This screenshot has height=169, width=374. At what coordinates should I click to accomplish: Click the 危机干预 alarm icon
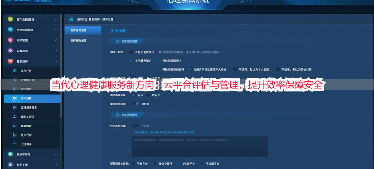tap(10, 165)
